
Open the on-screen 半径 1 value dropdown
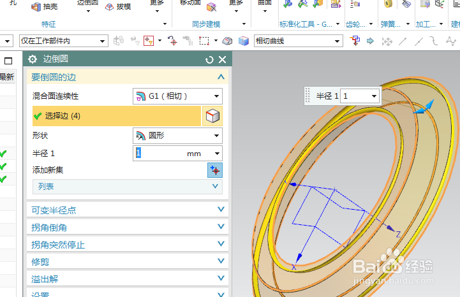374,96
